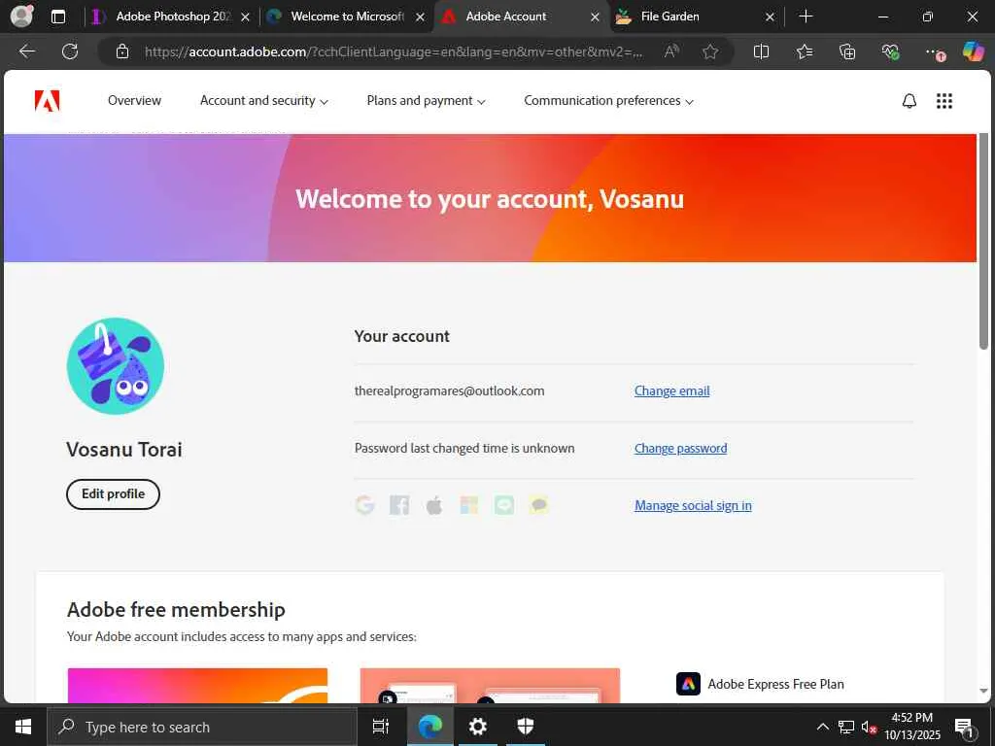Viewport: 995px width, 746px height.
Task: Open the Copilot icon in Edge
Action: click(x=974, y=51)
